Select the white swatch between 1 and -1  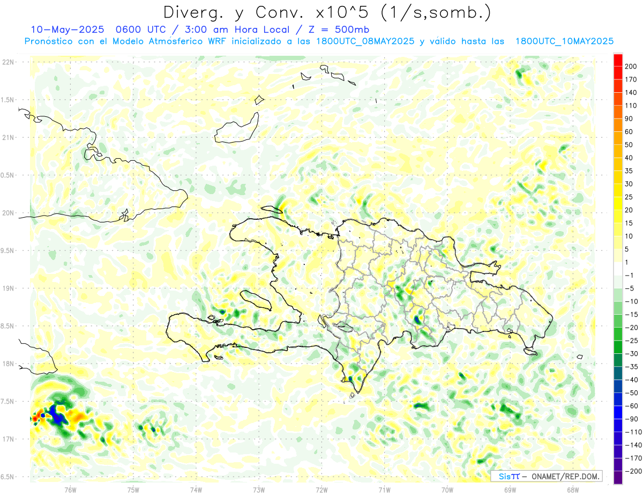click(618, 269)
